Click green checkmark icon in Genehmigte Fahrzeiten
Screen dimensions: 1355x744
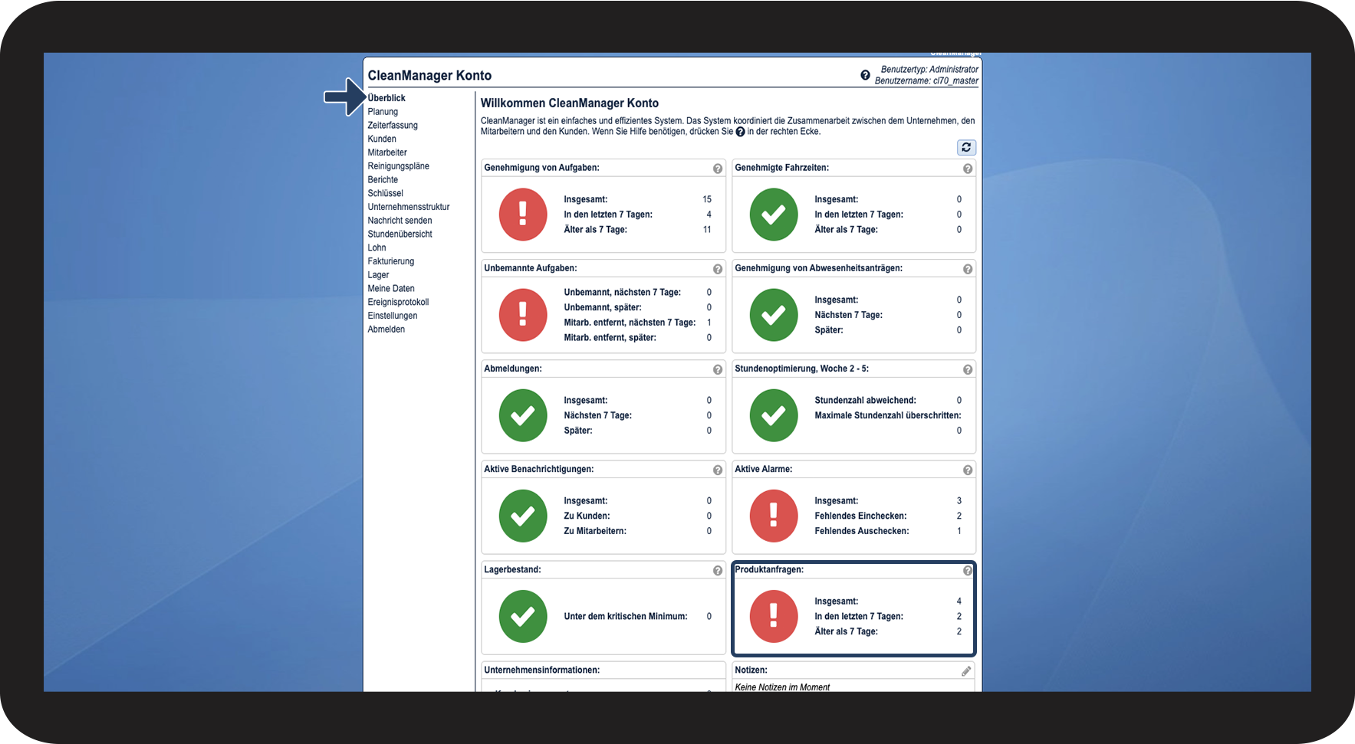774,215
